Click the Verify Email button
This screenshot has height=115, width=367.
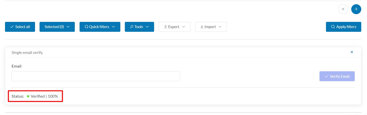click(337, 77)
